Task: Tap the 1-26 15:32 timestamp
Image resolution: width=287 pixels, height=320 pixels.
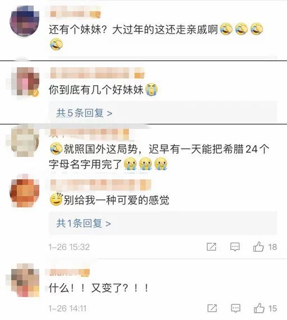Action: [x=69, y=247]
